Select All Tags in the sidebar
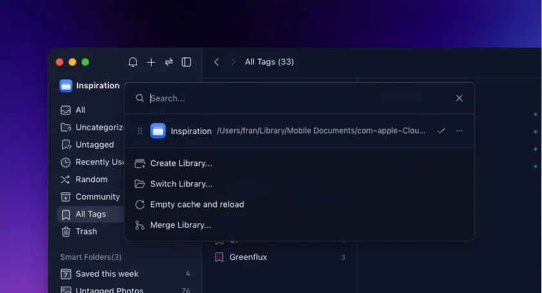 [91, 214]
